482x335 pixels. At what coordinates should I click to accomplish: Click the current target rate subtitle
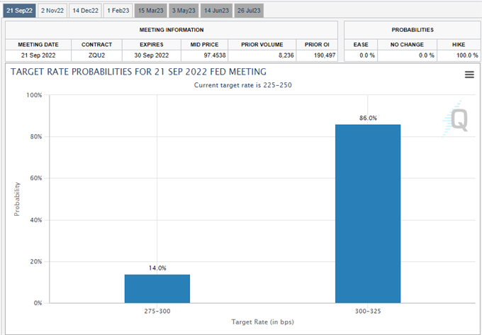point(243,85)
